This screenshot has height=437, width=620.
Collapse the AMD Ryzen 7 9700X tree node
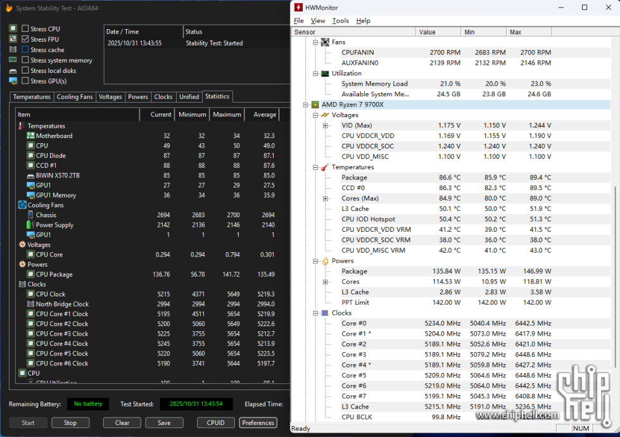[x=305, y=104]
